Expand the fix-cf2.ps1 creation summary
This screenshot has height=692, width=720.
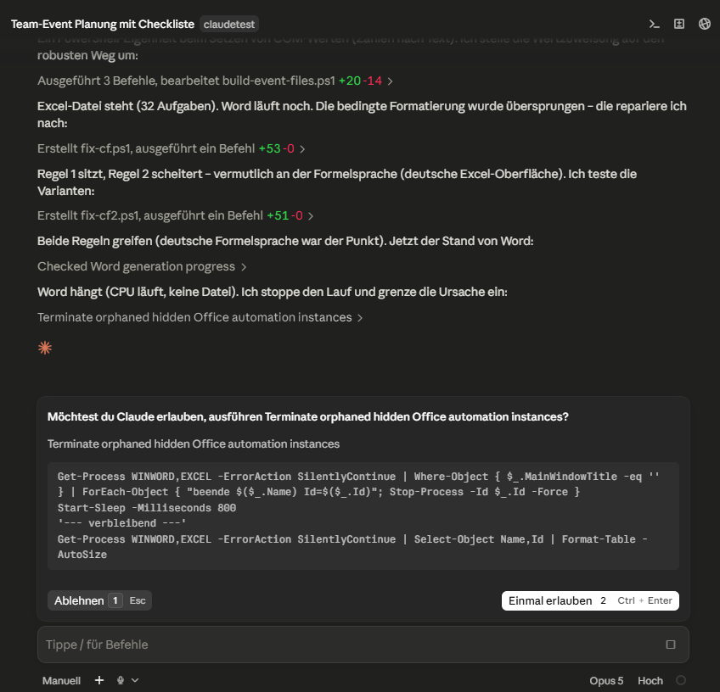(x=175, y=215)
